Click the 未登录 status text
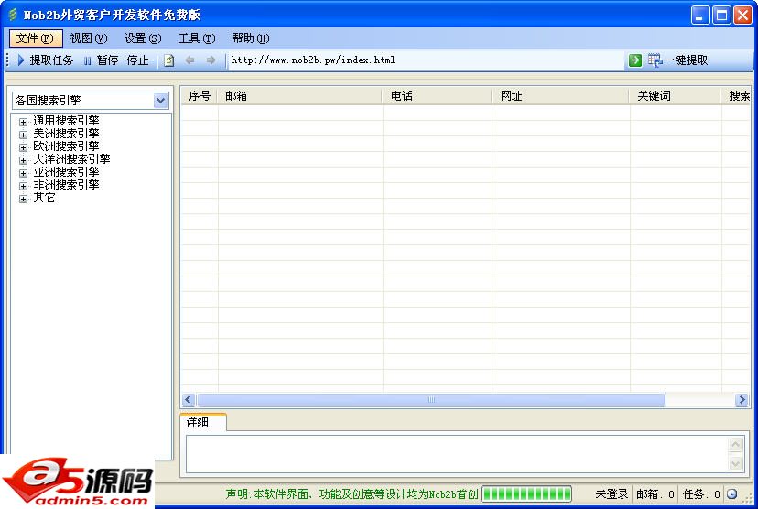 point(612,494)
